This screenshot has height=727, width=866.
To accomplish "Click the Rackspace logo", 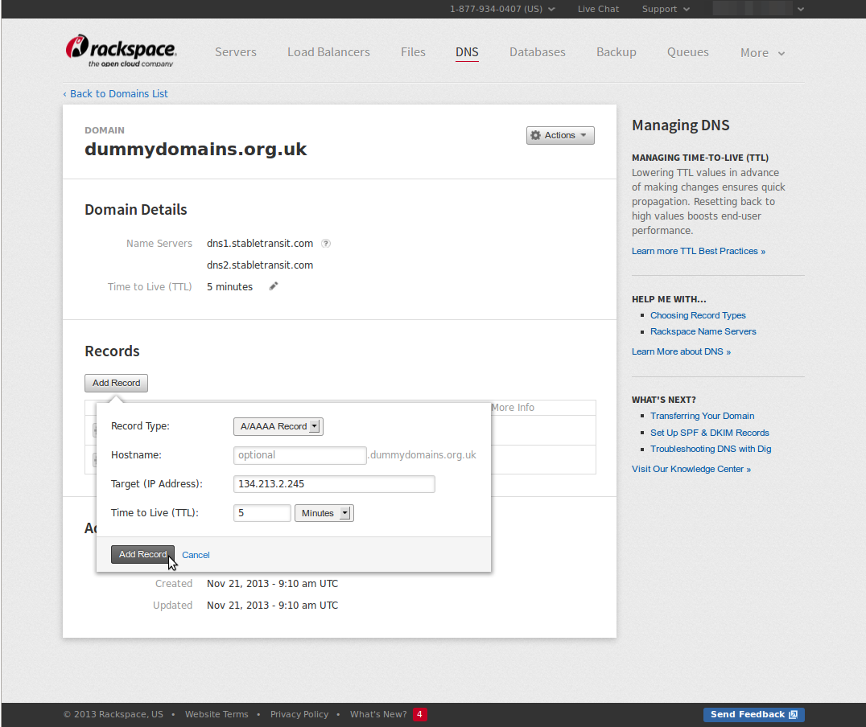I will point(121,51).
